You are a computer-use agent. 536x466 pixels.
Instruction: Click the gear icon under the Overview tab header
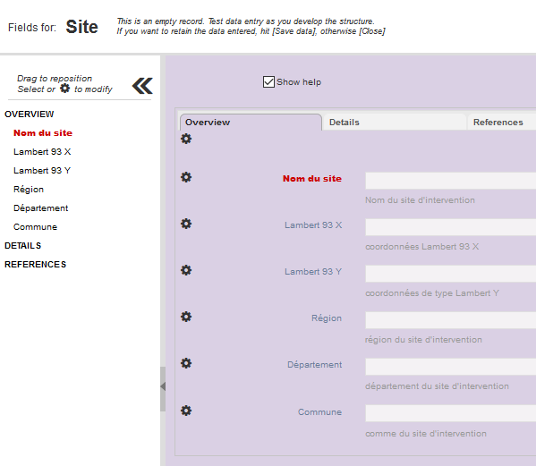(x=186, y=139)
